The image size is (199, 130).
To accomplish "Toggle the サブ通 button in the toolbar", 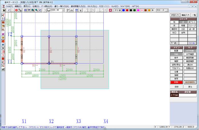I will 118,10.
